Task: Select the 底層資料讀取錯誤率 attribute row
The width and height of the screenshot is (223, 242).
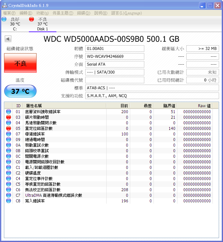Action: click(x=109, y=111)
